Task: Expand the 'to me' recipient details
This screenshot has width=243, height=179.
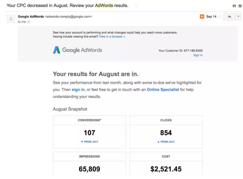Action: 29,22
